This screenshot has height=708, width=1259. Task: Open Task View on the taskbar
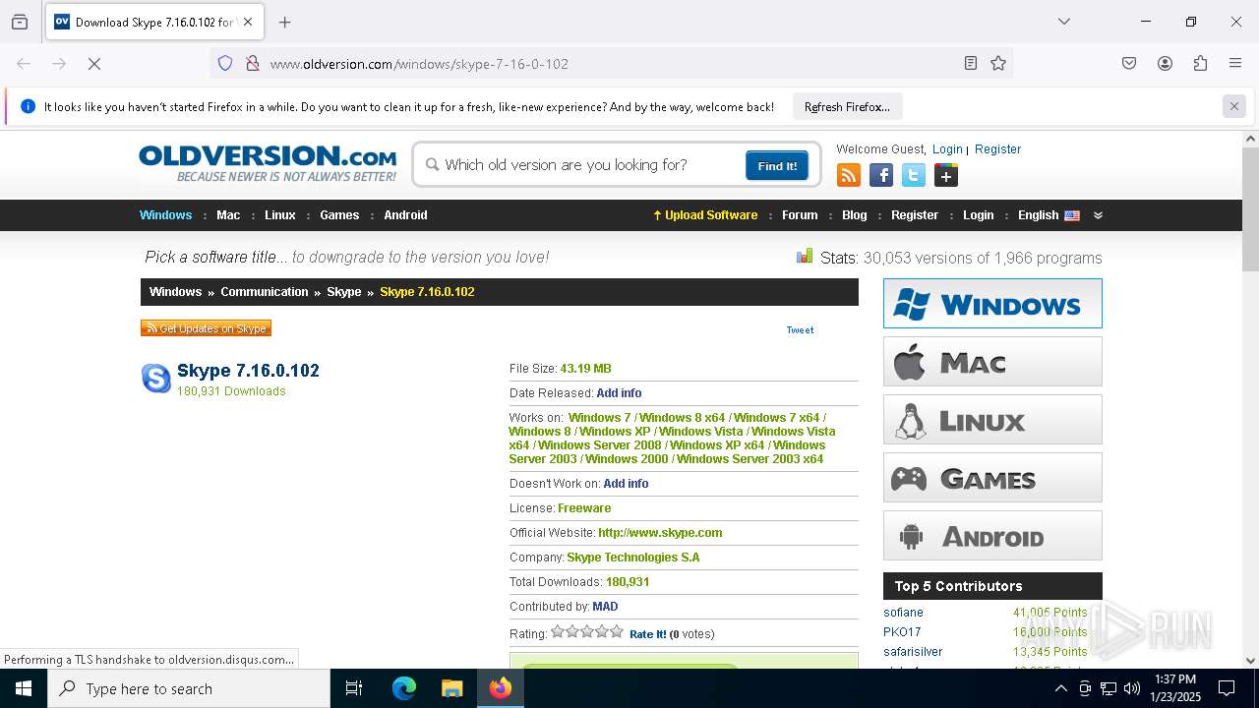point(354,688)
